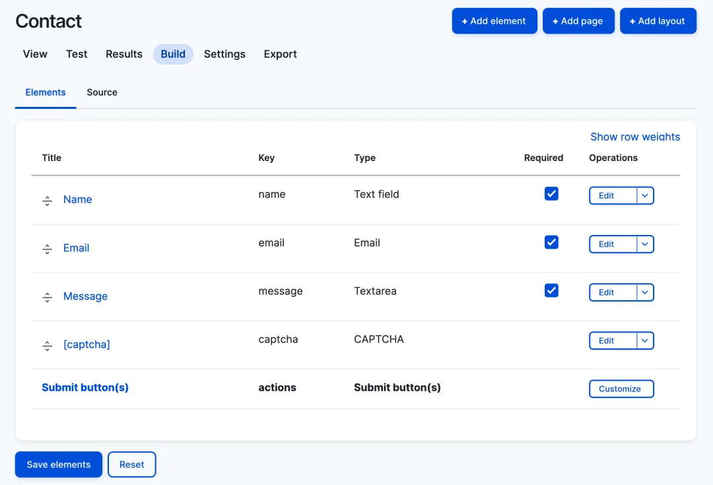Click the Contact page heading
713x485 pixels.
point(49,21)
